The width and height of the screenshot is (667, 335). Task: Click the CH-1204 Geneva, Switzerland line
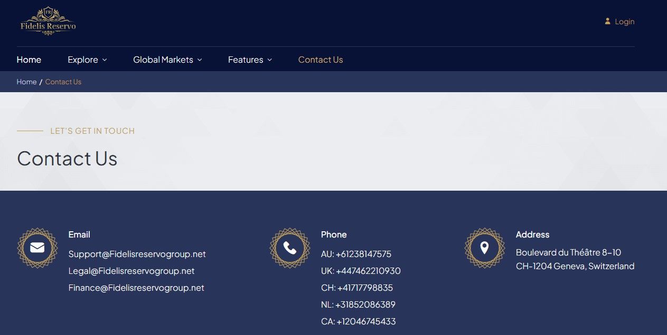pos(575,266)
